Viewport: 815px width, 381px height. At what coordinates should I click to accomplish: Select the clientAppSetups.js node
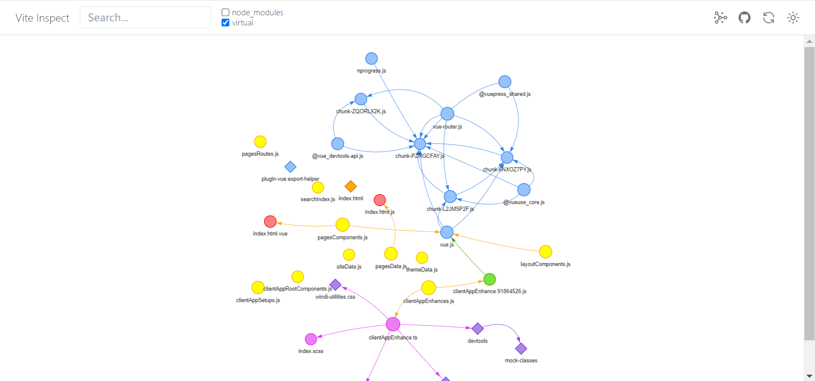click(x=258, y=287)
